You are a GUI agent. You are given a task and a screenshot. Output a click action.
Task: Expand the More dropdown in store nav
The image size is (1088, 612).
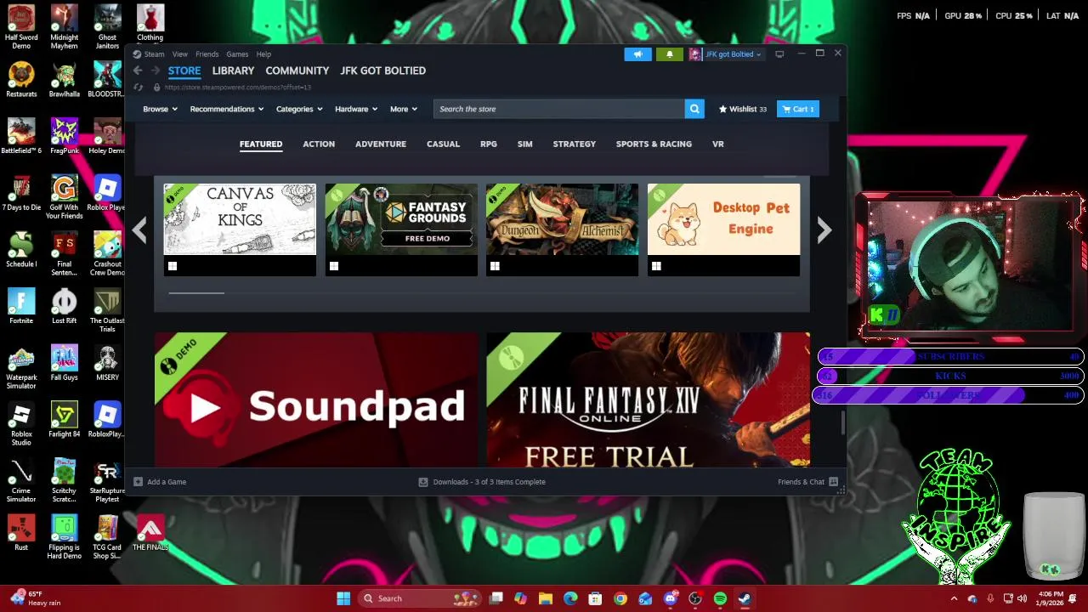pos(404,109)
